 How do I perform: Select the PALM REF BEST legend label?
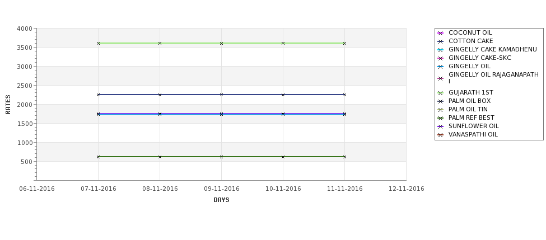coord(471,117)
